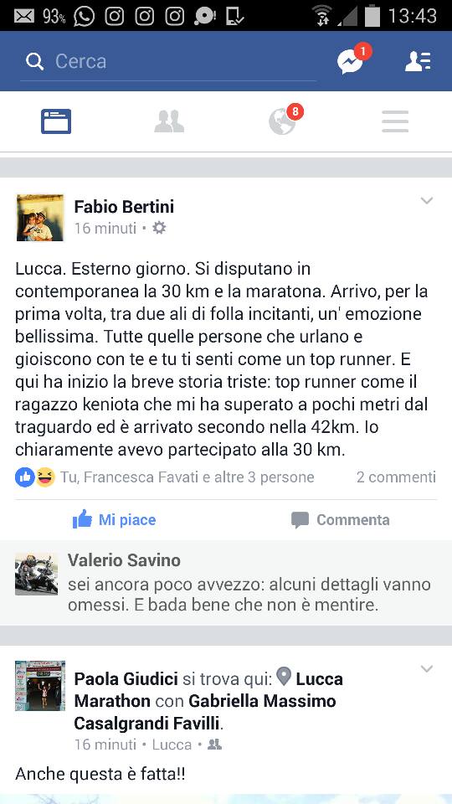Tap the location pin beside Lucca Marathon

tap(284, 677)
